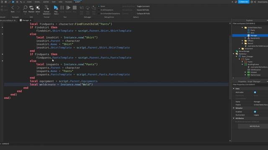Click the notification bell icon near Collaborate
The height and width of the screenshot is (150, 268).
point(236,2)
